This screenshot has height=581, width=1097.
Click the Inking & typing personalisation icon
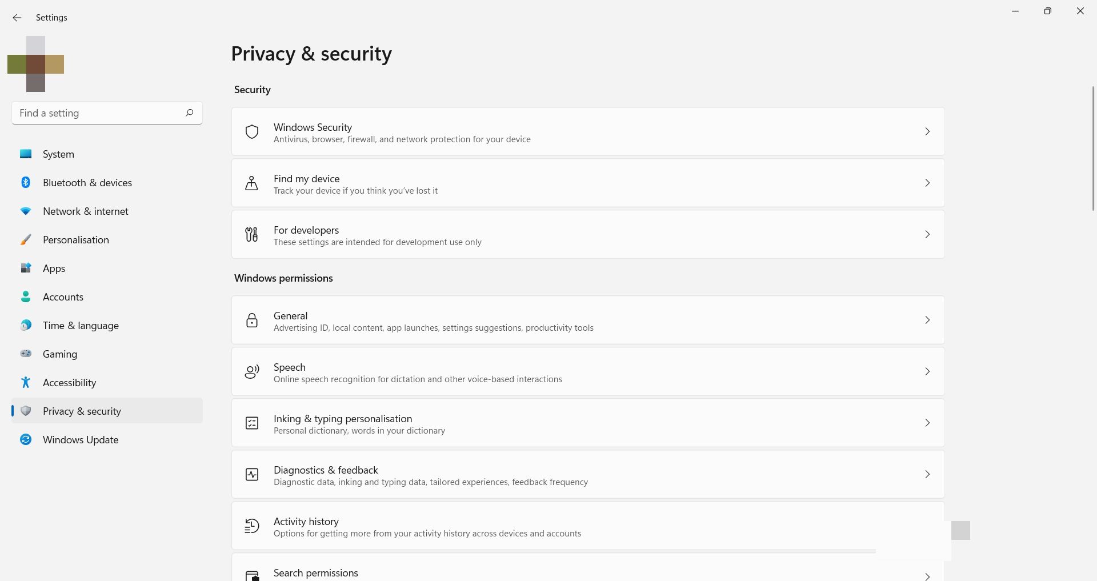(252, 423)
